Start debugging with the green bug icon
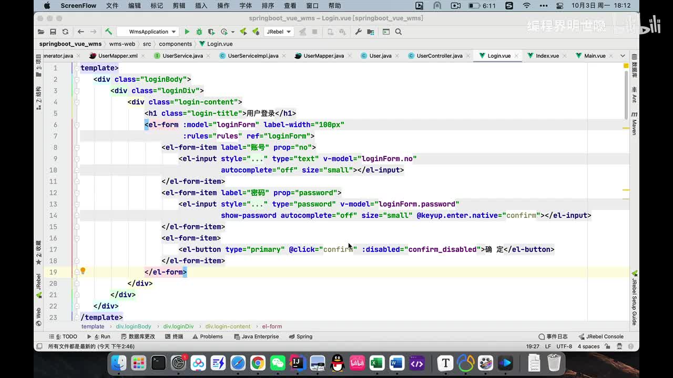Screen dimensions: 673x378 coord(199,31)
